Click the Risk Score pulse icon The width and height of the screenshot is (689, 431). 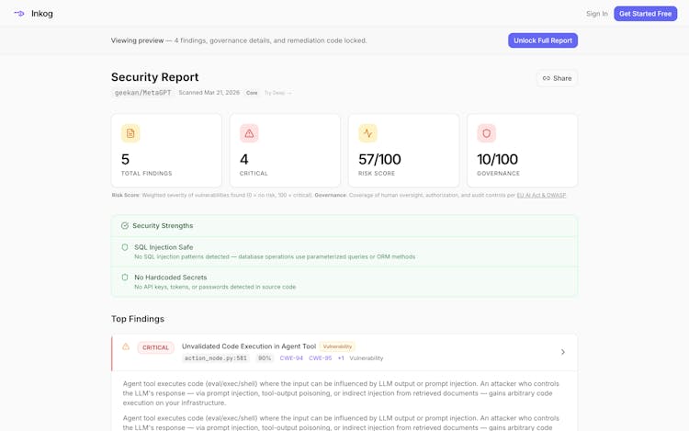coord(367,133)
